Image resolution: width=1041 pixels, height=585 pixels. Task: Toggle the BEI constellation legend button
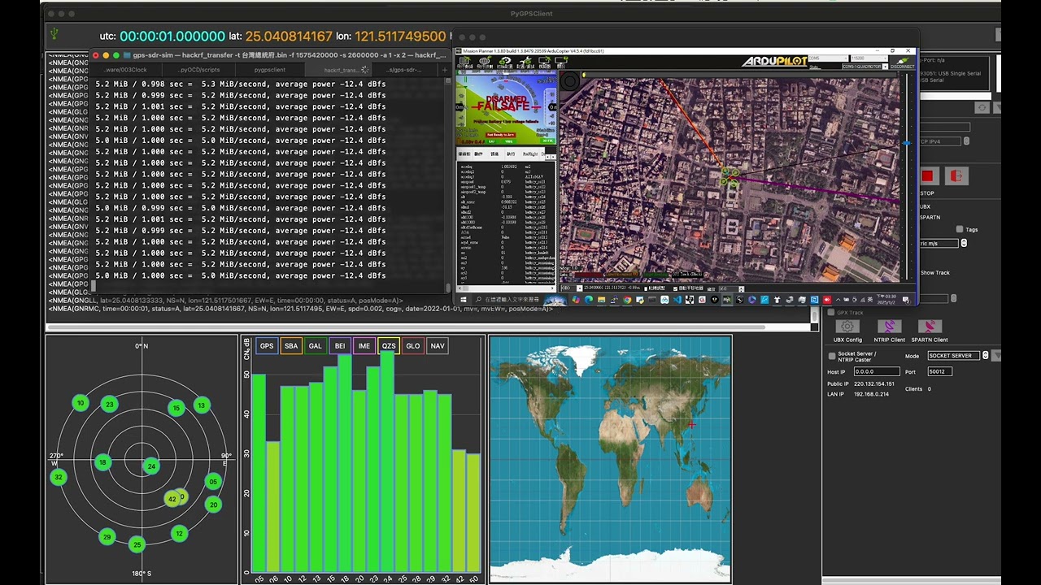pyautogui.click(x=340, y=346)
